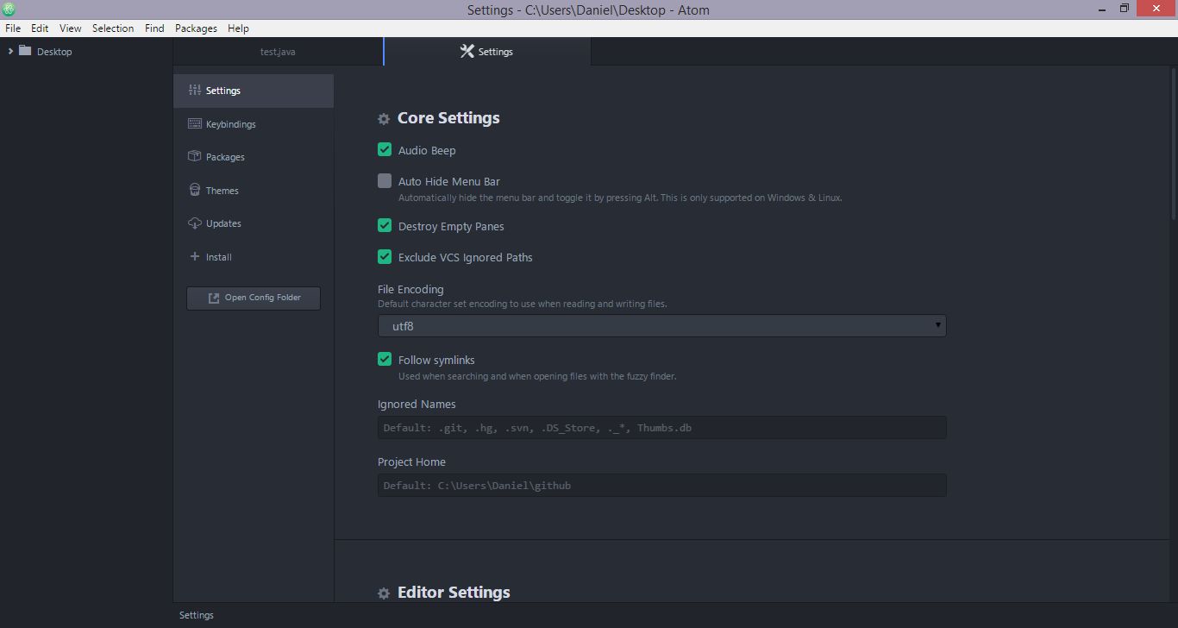Disable the Follow symlinks checkbox

click(x=385, y=359)
